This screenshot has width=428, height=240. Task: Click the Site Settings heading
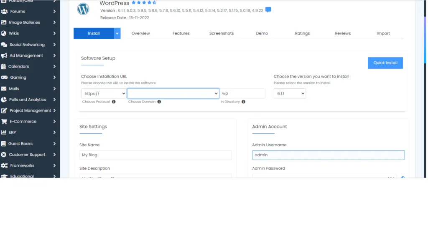(x=93, y=127)
